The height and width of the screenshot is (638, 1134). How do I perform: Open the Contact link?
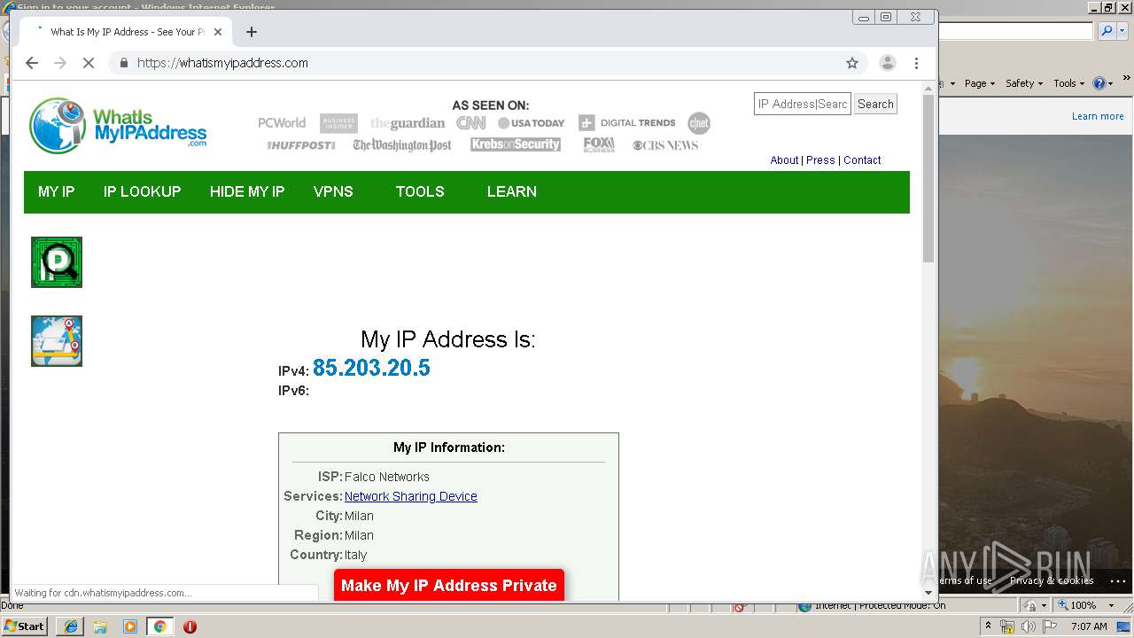(862, 160)
